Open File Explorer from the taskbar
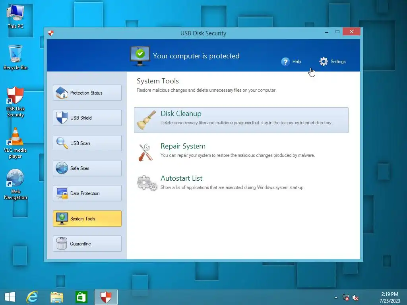The width and height of the screenshot is (407, 305). [x=56, y=297]
